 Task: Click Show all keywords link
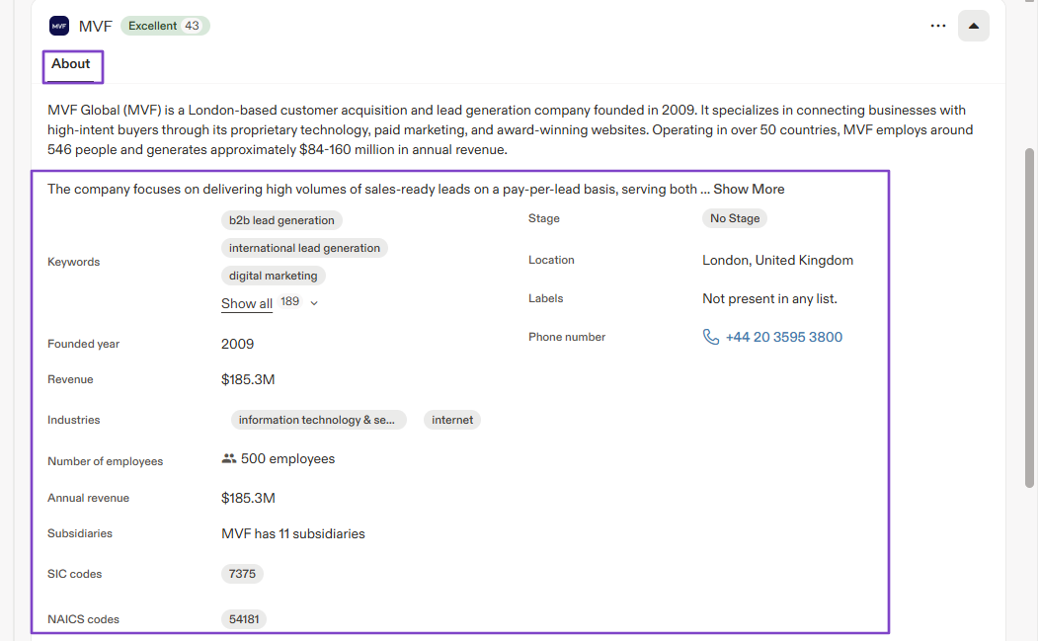[x=247, y=303]
